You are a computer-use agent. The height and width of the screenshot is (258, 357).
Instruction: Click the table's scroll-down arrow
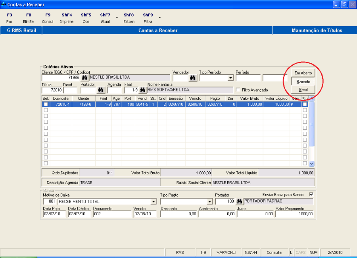point(311,163)
